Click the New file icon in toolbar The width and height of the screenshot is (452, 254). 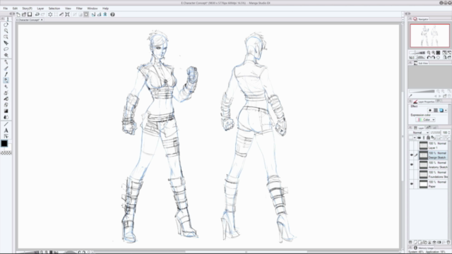point(18,14)
